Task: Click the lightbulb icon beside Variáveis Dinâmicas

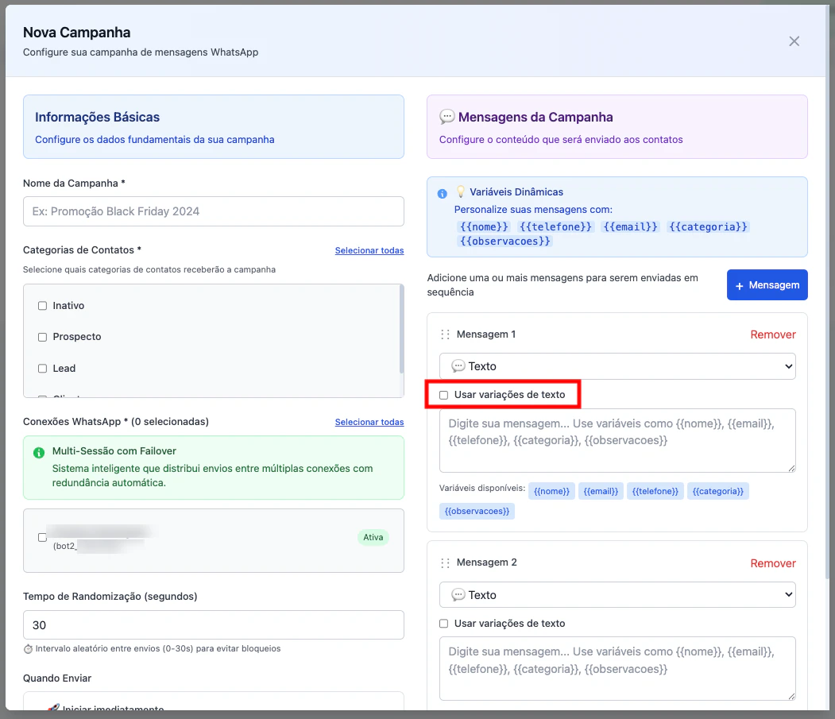Action: pos(461,191)
